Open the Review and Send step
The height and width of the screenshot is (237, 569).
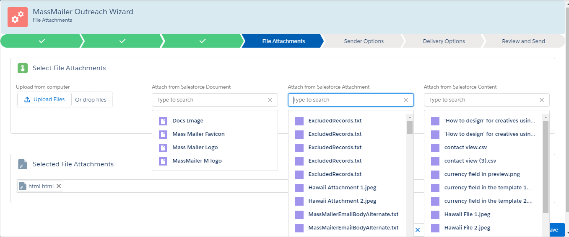(x=523, y=41)
